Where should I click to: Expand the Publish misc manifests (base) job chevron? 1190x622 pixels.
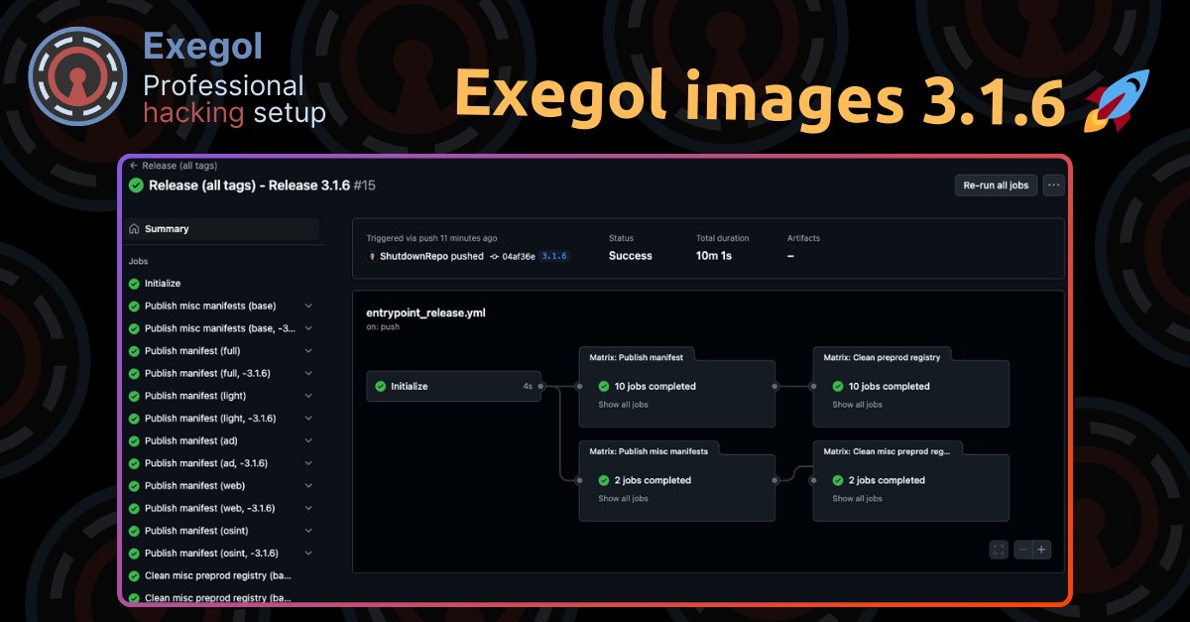click(x=308, y=306)
